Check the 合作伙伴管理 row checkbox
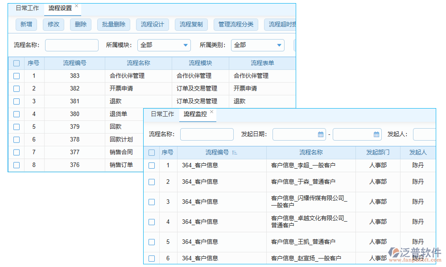Screen dimensions: 446x267 (16, 76)
